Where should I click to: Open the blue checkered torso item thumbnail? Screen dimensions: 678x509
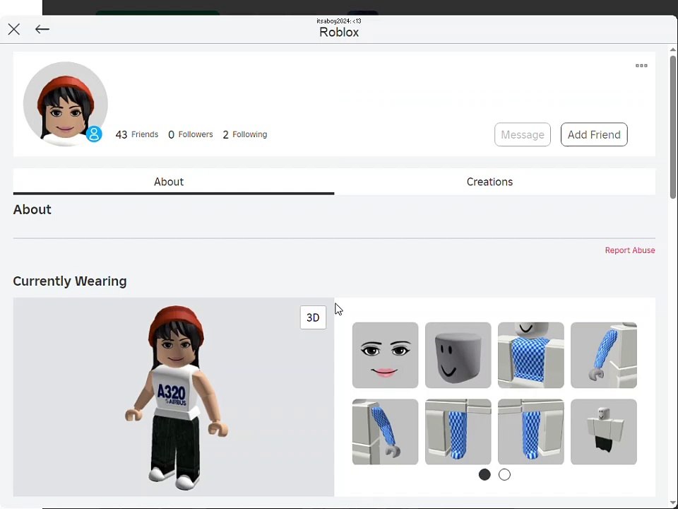point(530,355)
